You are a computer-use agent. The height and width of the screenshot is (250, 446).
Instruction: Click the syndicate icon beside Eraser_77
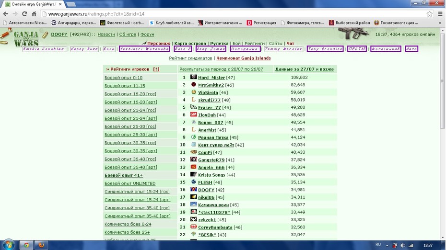193,107
